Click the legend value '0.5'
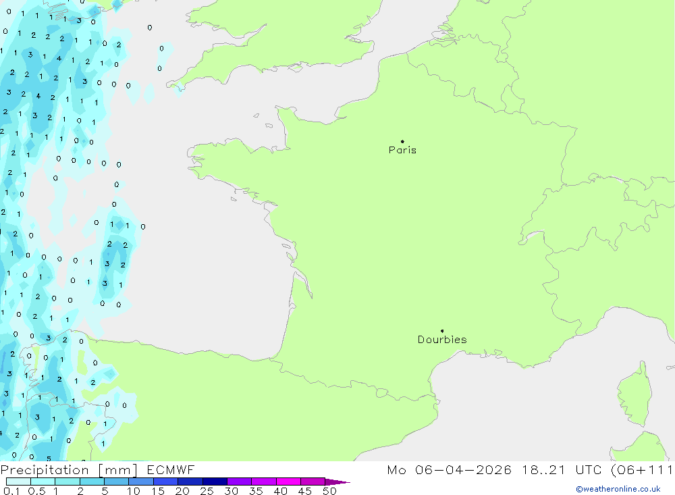 click(x=36, y=491)
